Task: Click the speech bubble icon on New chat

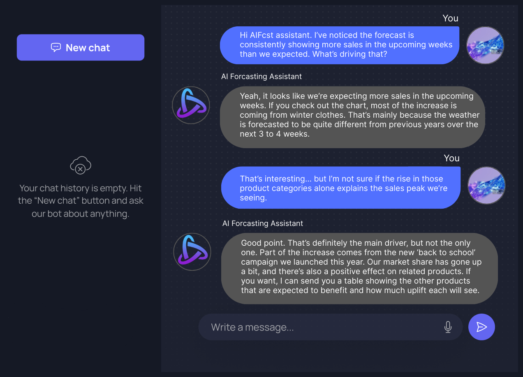Action: [x=56, y=47]
